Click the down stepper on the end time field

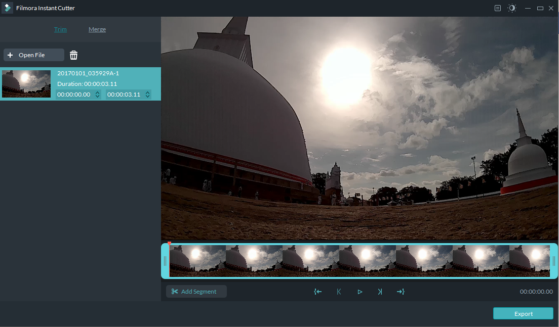[147, 96]
